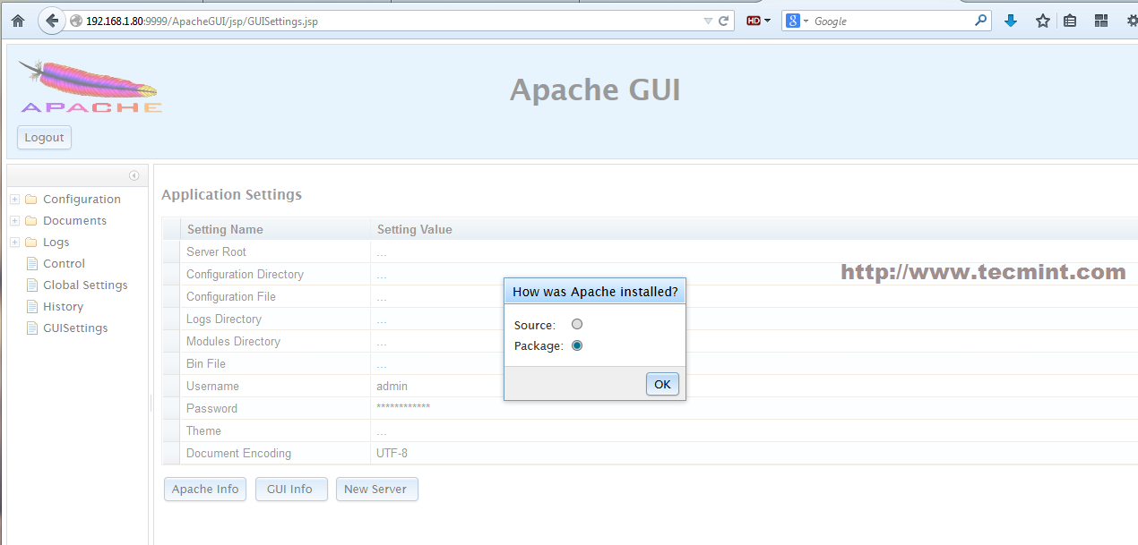Select the Source radio button

(x=577, y=324)
